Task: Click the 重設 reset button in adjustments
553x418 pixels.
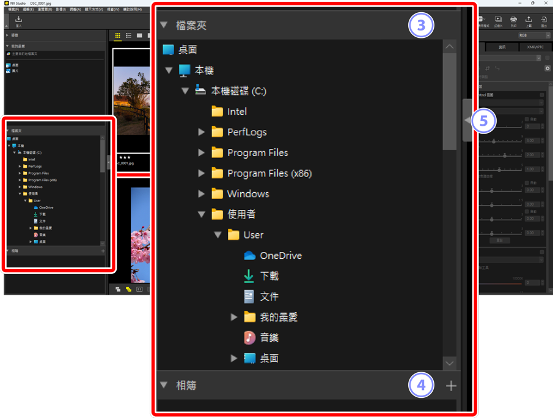Action: pyautogui.click(x=499, y=240)
